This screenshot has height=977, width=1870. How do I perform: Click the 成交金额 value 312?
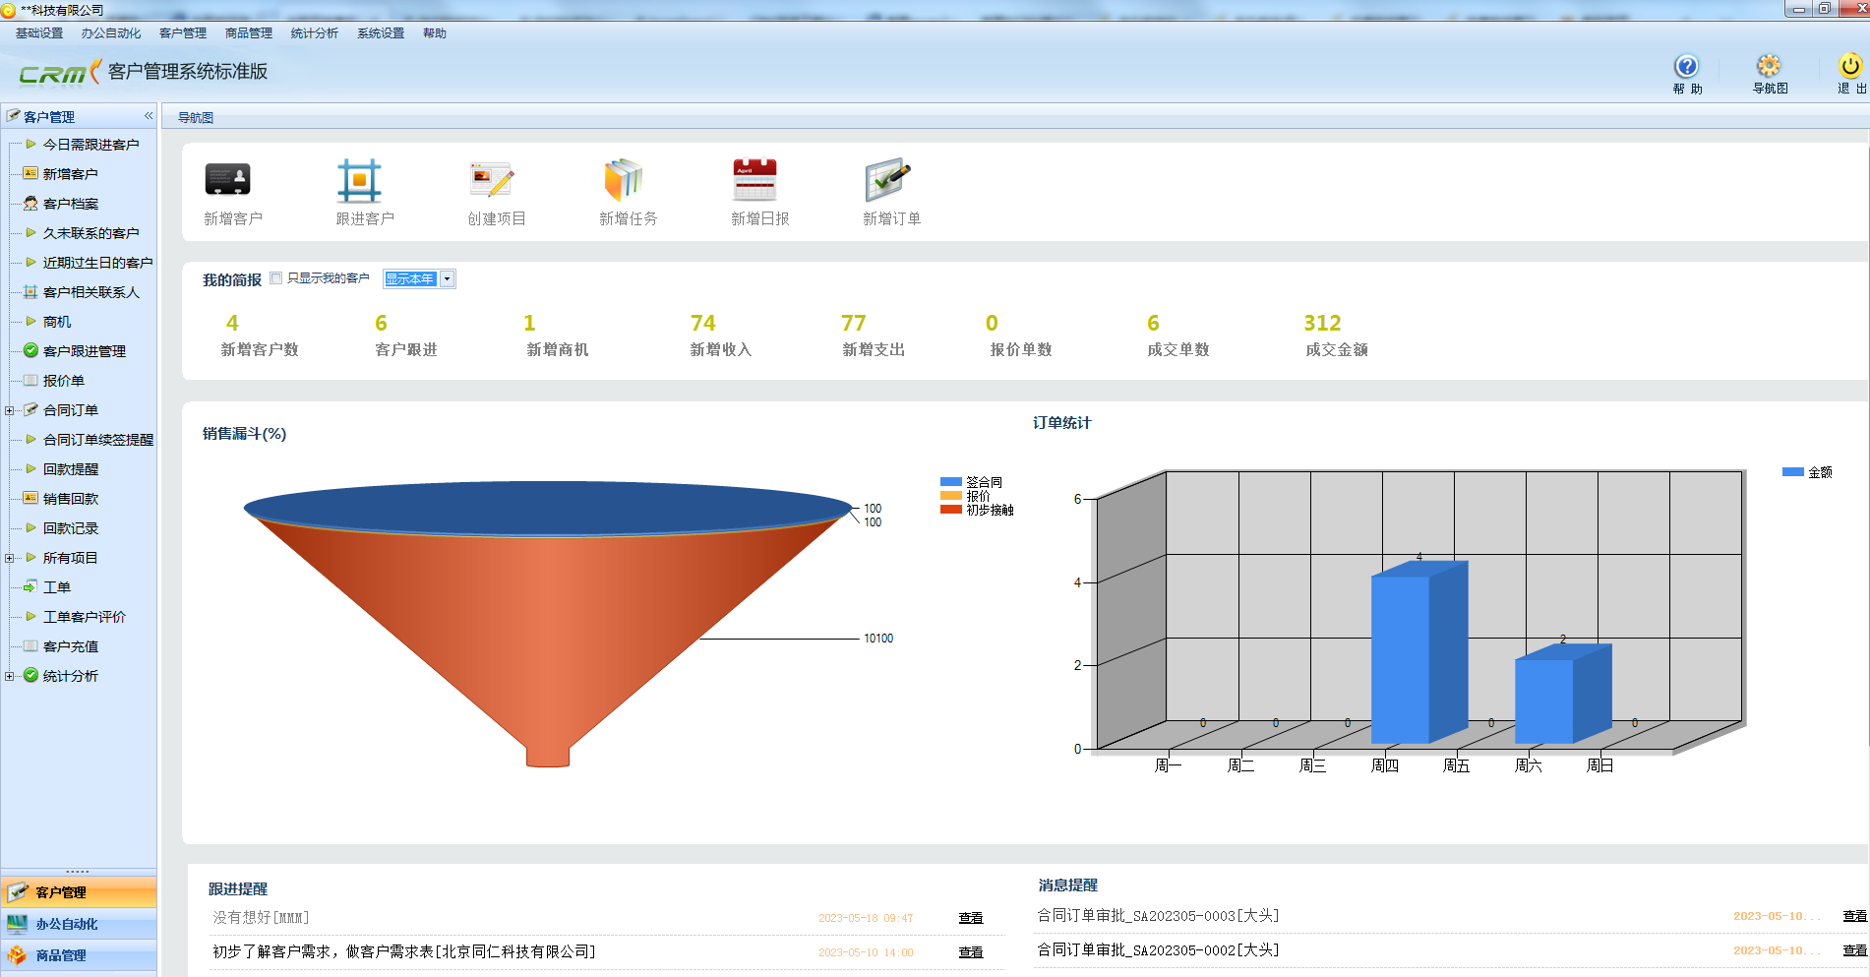(1322, 323)
